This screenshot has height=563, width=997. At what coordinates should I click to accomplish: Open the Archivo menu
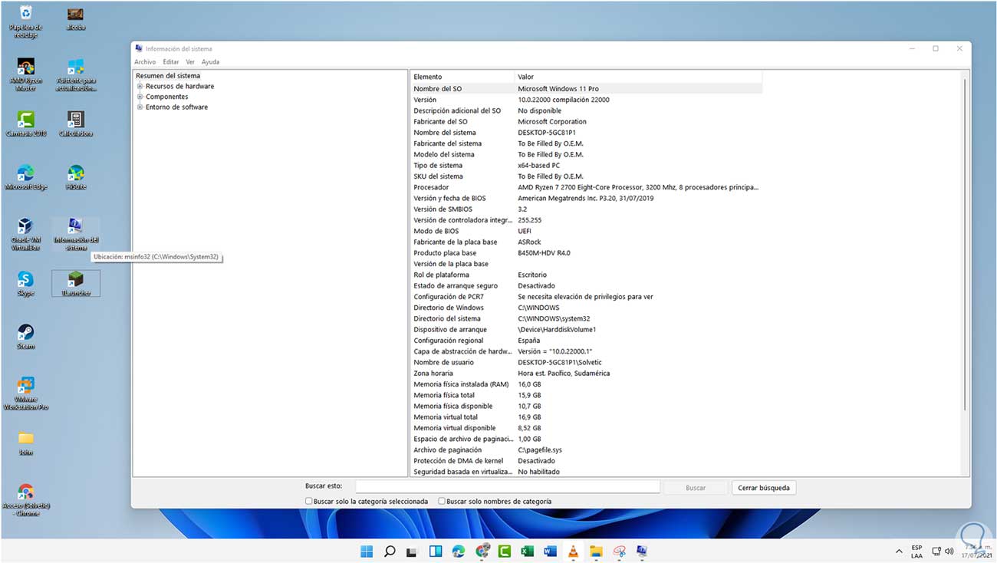[145, 62]
